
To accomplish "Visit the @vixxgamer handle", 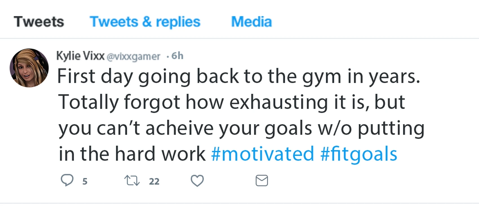I will point(133,57).
